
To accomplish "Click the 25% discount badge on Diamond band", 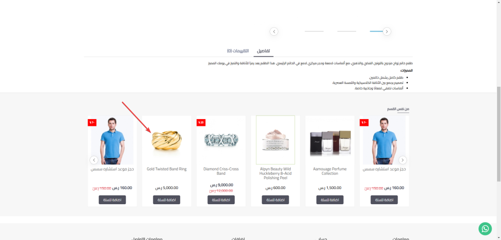I will [201, 122].
